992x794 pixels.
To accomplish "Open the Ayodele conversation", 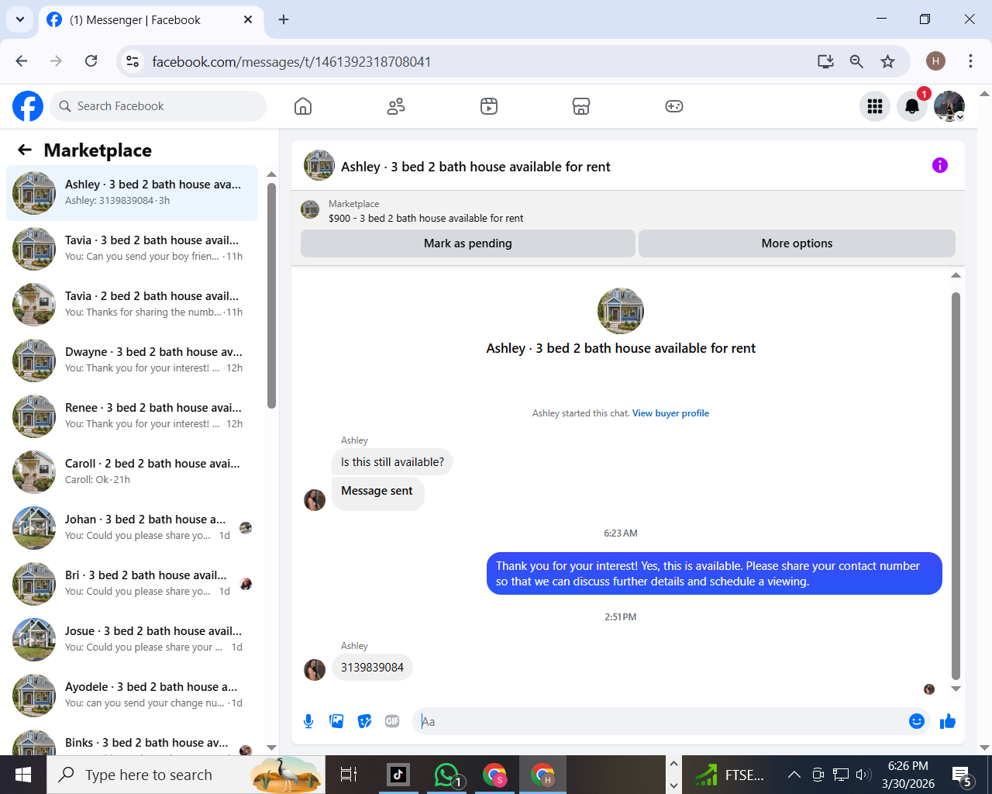I will point(132,695).
